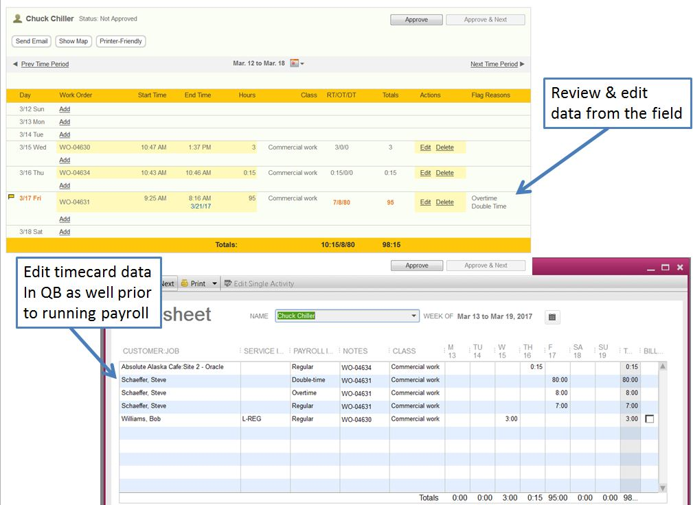
Task: Approve the timecard in the top panel
Action: (x=416, y=20)
